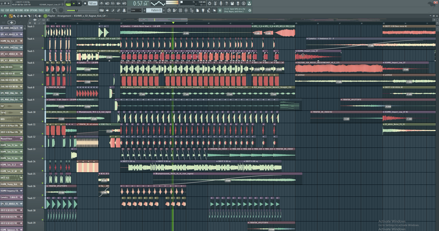This screenshot has height=231, width=439.
Task: Click the microphone one-click audio recording icon
Action: point(221,3)
